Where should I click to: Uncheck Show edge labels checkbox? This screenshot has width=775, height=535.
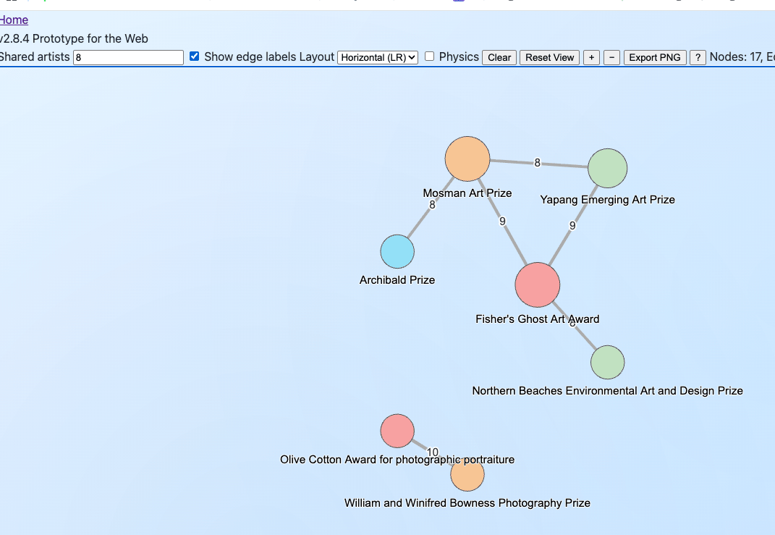(x=194, y=56)
